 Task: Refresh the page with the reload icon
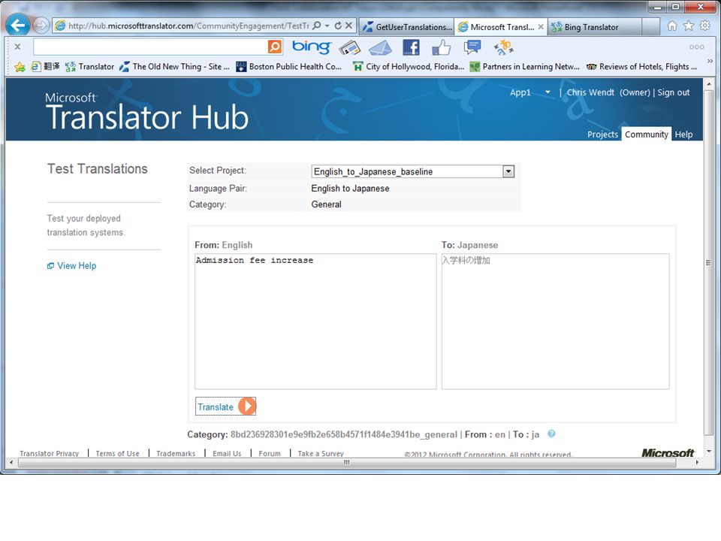[x=338, y=26]
